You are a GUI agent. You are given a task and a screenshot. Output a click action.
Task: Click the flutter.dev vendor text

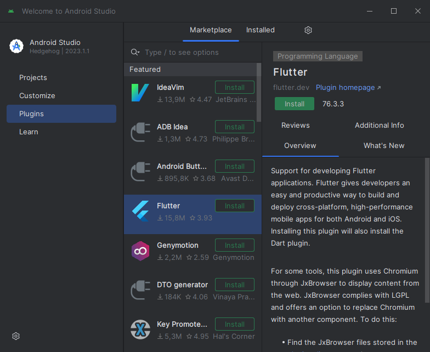[291, 88]
